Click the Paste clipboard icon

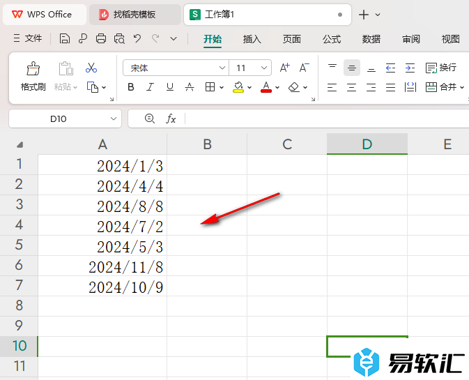tap(66, 68)
